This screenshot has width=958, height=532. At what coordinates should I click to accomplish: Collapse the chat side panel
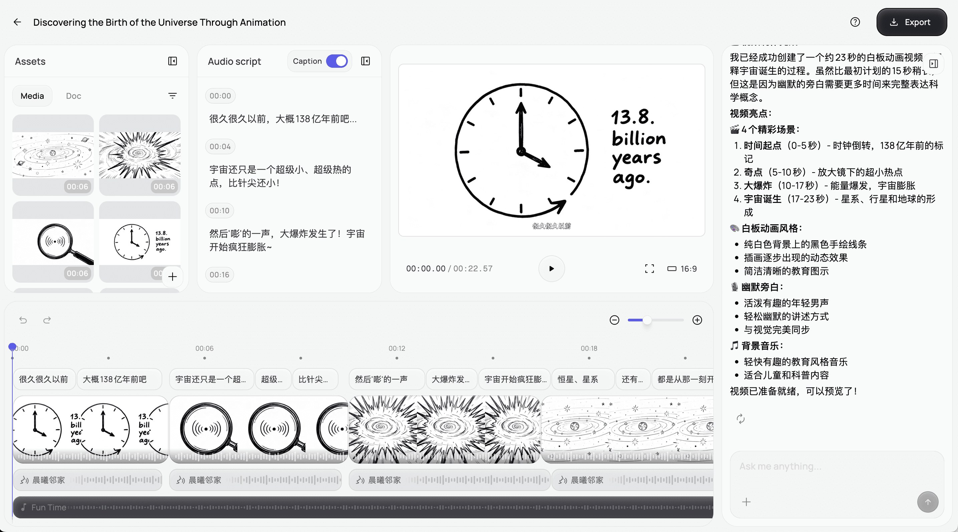click(x=933, y=64)
